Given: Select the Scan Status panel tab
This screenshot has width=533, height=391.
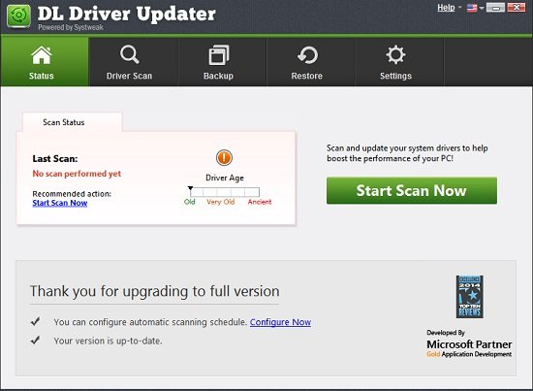Looking at the screenshot, I should tap(72, 122).
